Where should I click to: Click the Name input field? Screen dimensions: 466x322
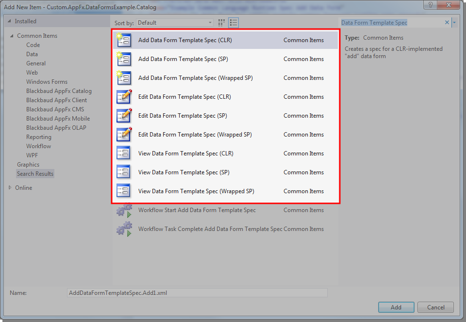pos(198,293)
